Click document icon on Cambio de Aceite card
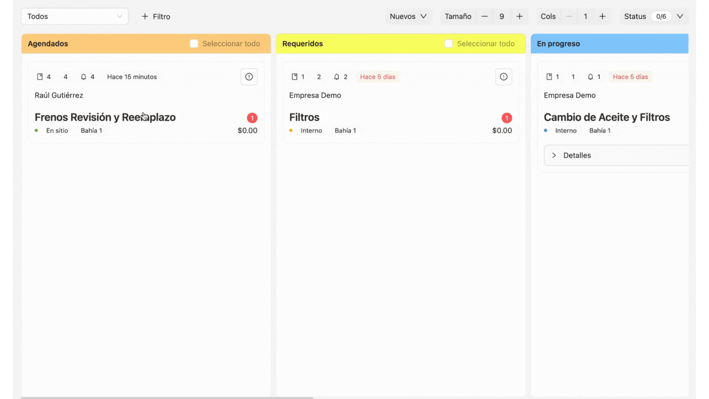The width and height of the screenshot is (709, 399). point(549,77)
